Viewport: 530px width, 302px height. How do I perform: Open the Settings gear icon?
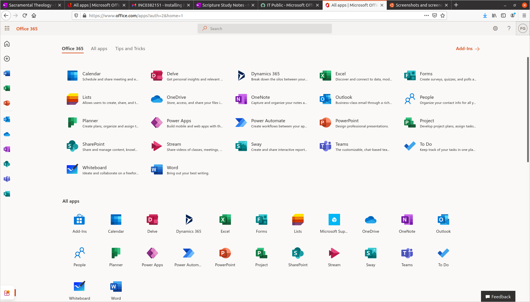495,28
